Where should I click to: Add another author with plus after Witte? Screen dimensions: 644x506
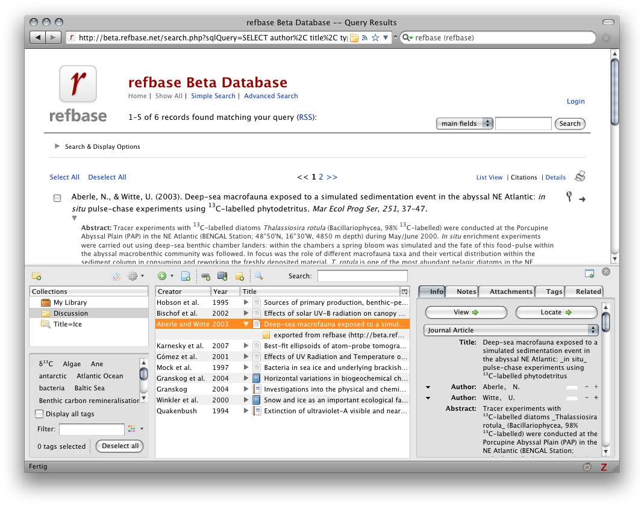tap(596, 398)
